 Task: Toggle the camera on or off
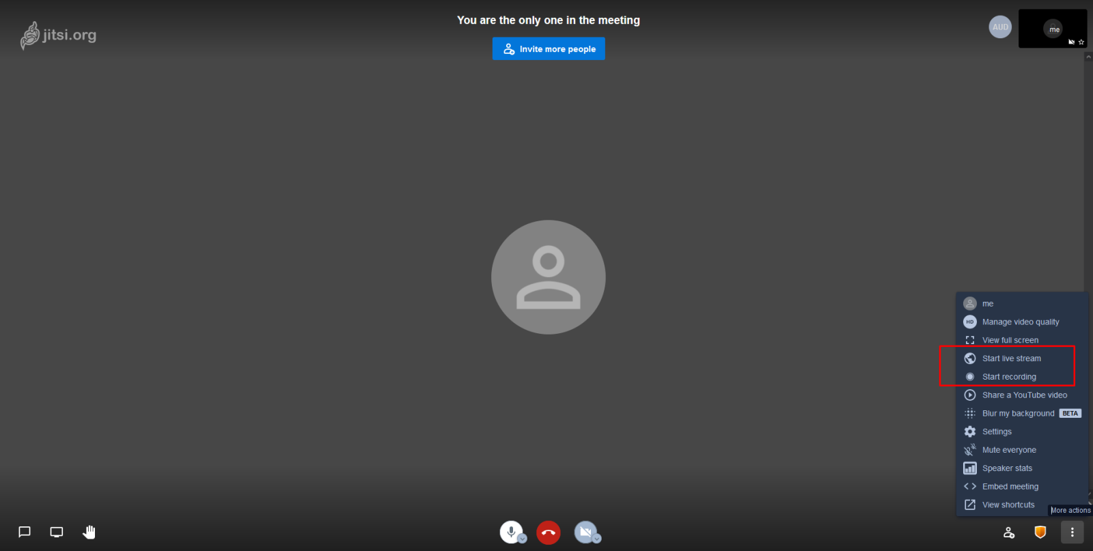click(584, 531)
